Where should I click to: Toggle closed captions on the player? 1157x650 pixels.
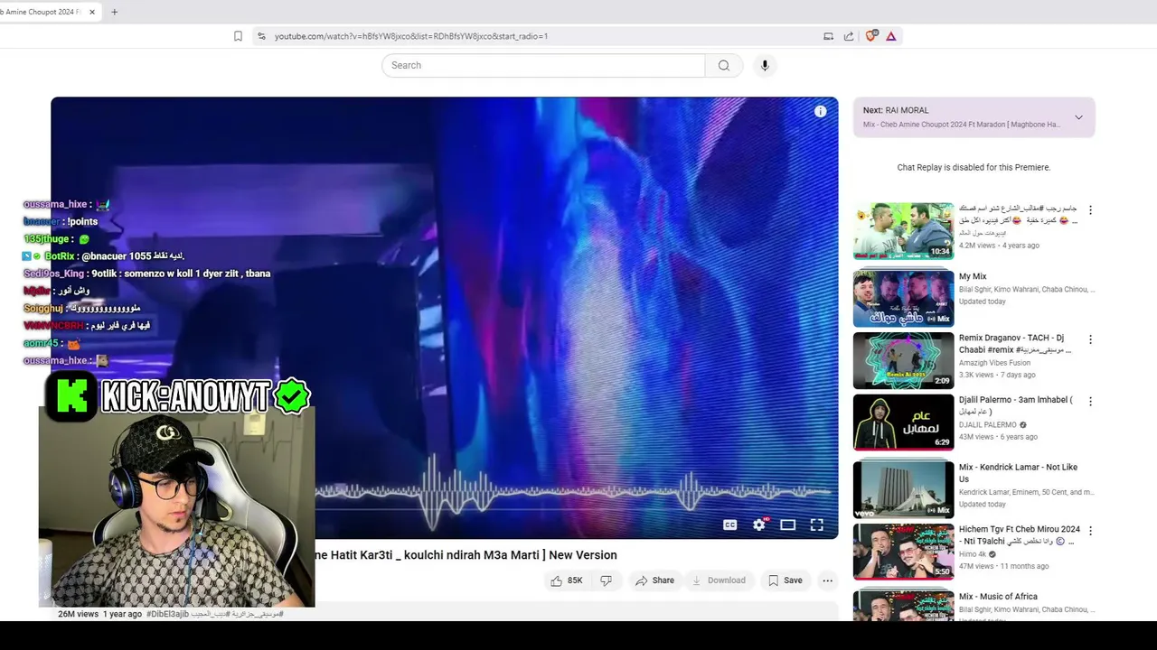[729, 525]
